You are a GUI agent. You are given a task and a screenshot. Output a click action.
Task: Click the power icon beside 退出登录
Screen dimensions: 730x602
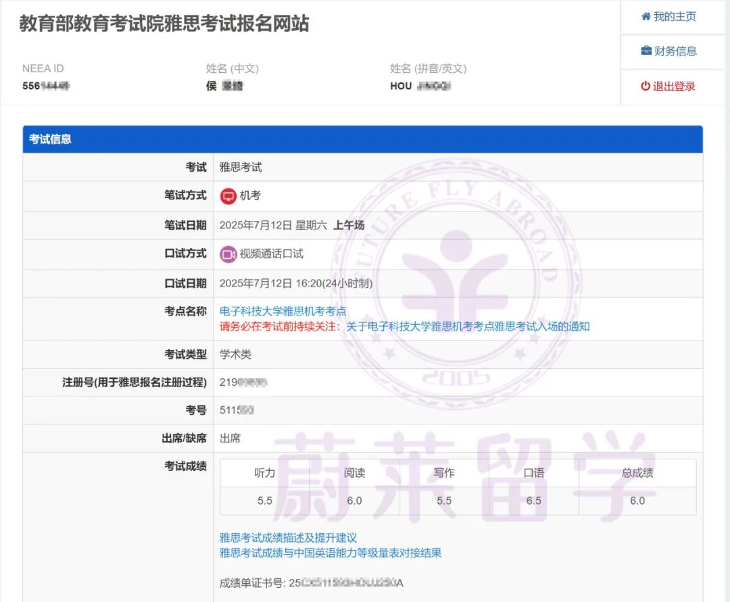(x=646, y=86)
